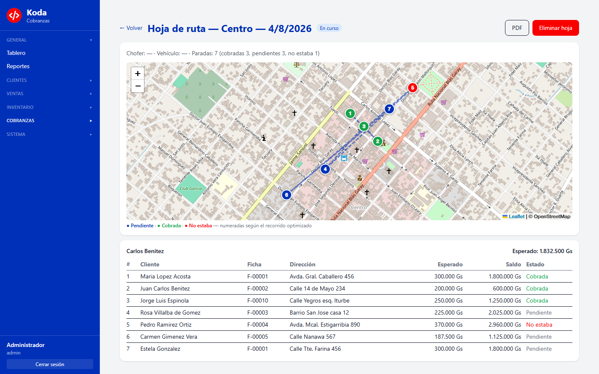This screenshot has width=599, height=374.
Task: Export the route sheet as PDF
Action: [x=517, y=28]
